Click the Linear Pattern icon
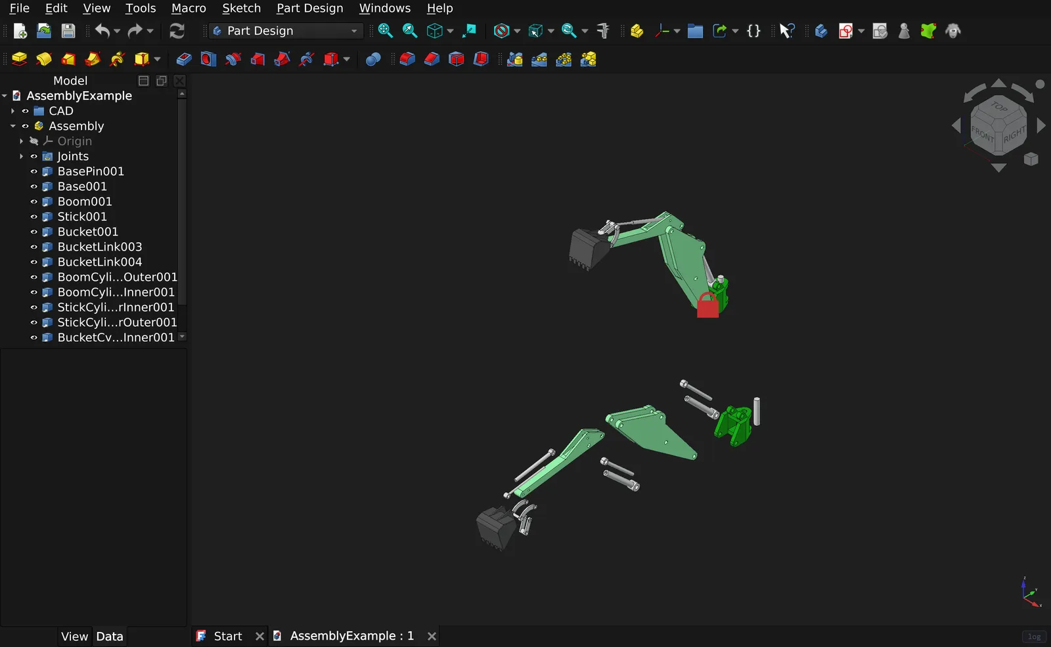1051x647 pixels. (539, 59)
